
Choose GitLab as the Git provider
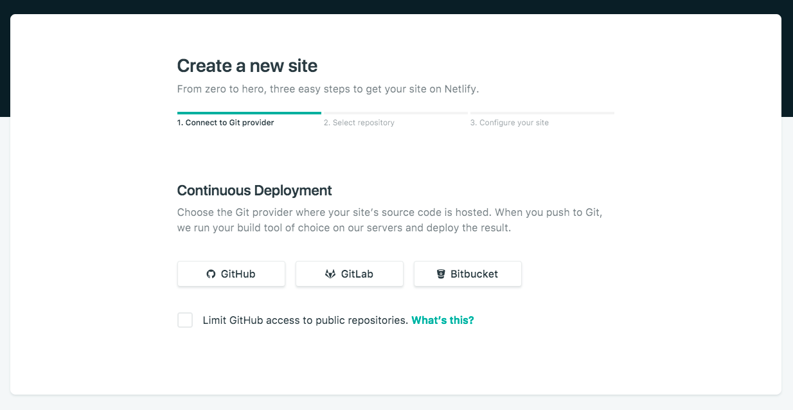coord(350,274)
